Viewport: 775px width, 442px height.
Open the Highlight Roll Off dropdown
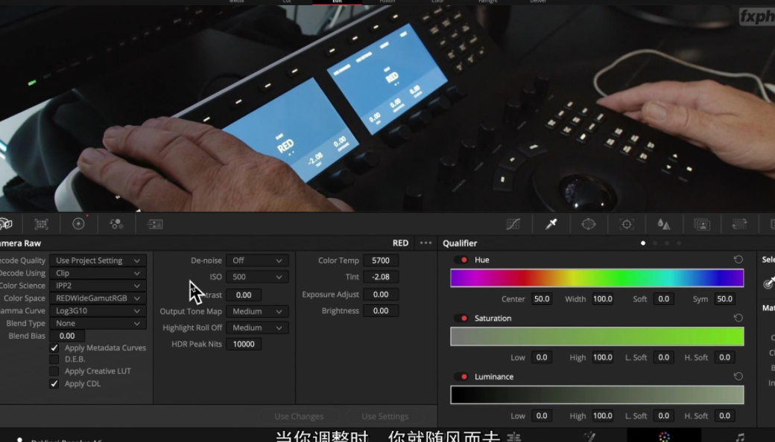point(257,327)
